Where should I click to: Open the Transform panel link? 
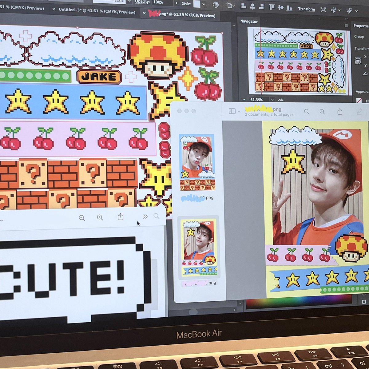(306, 9)
